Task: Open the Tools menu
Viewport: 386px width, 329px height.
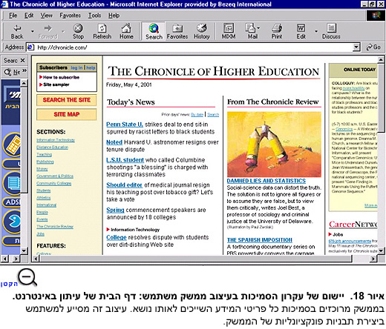Action: point(94,16)
